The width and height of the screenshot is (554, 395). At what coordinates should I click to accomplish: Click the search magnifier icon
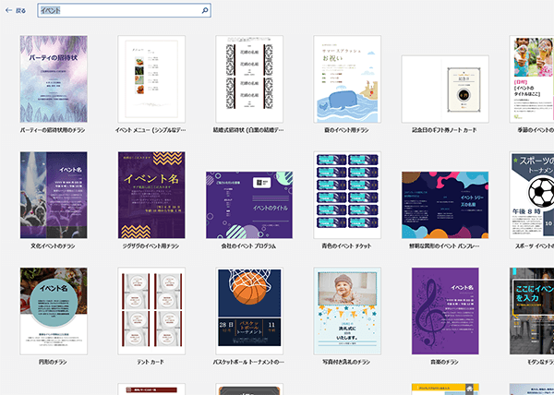(x=204, y=11)
